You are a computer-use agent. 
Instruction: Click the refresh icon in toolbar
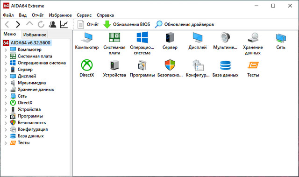point(41,24)
